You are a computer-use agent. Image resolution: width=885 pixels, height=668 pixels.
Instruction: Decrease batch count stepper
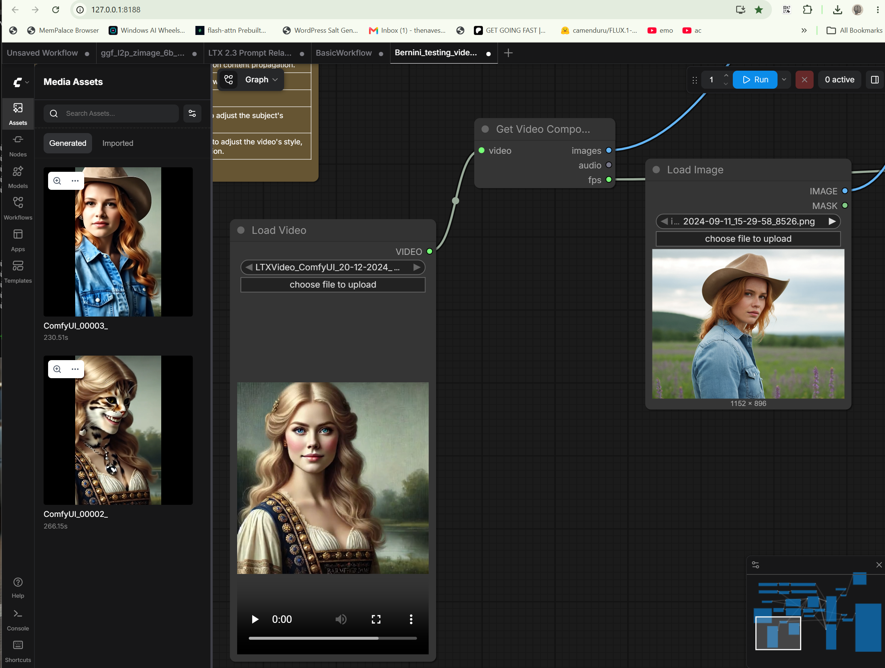click(726, 84)
